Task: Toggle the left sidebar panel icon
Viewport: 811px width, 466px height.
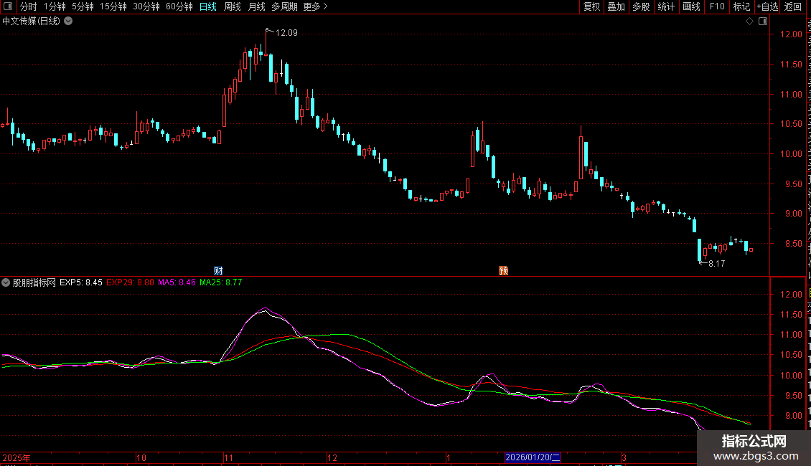Action: (9, 6)
